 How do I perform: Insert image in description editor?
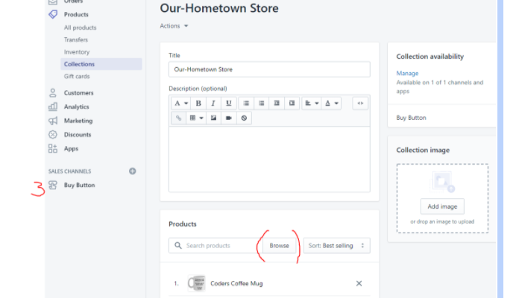(x=213, y=118)
